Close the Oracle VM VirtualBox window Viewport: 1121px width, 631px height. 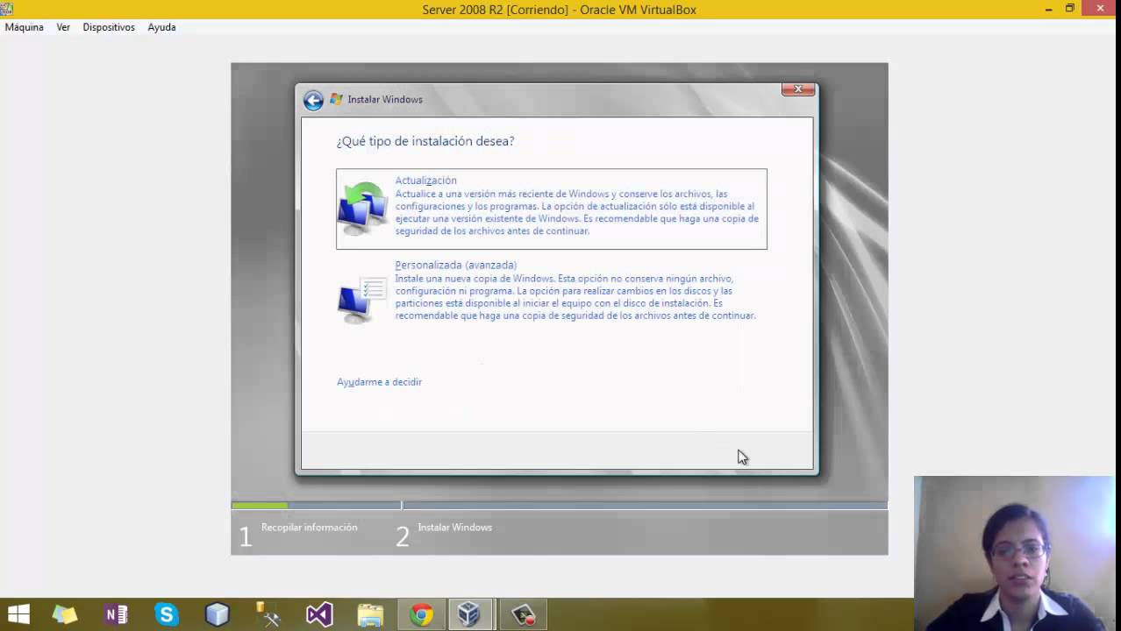1100,9
